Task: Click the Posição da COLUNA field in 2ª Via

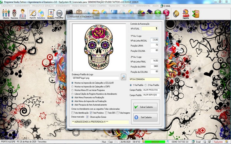Action: click(154, 72)
